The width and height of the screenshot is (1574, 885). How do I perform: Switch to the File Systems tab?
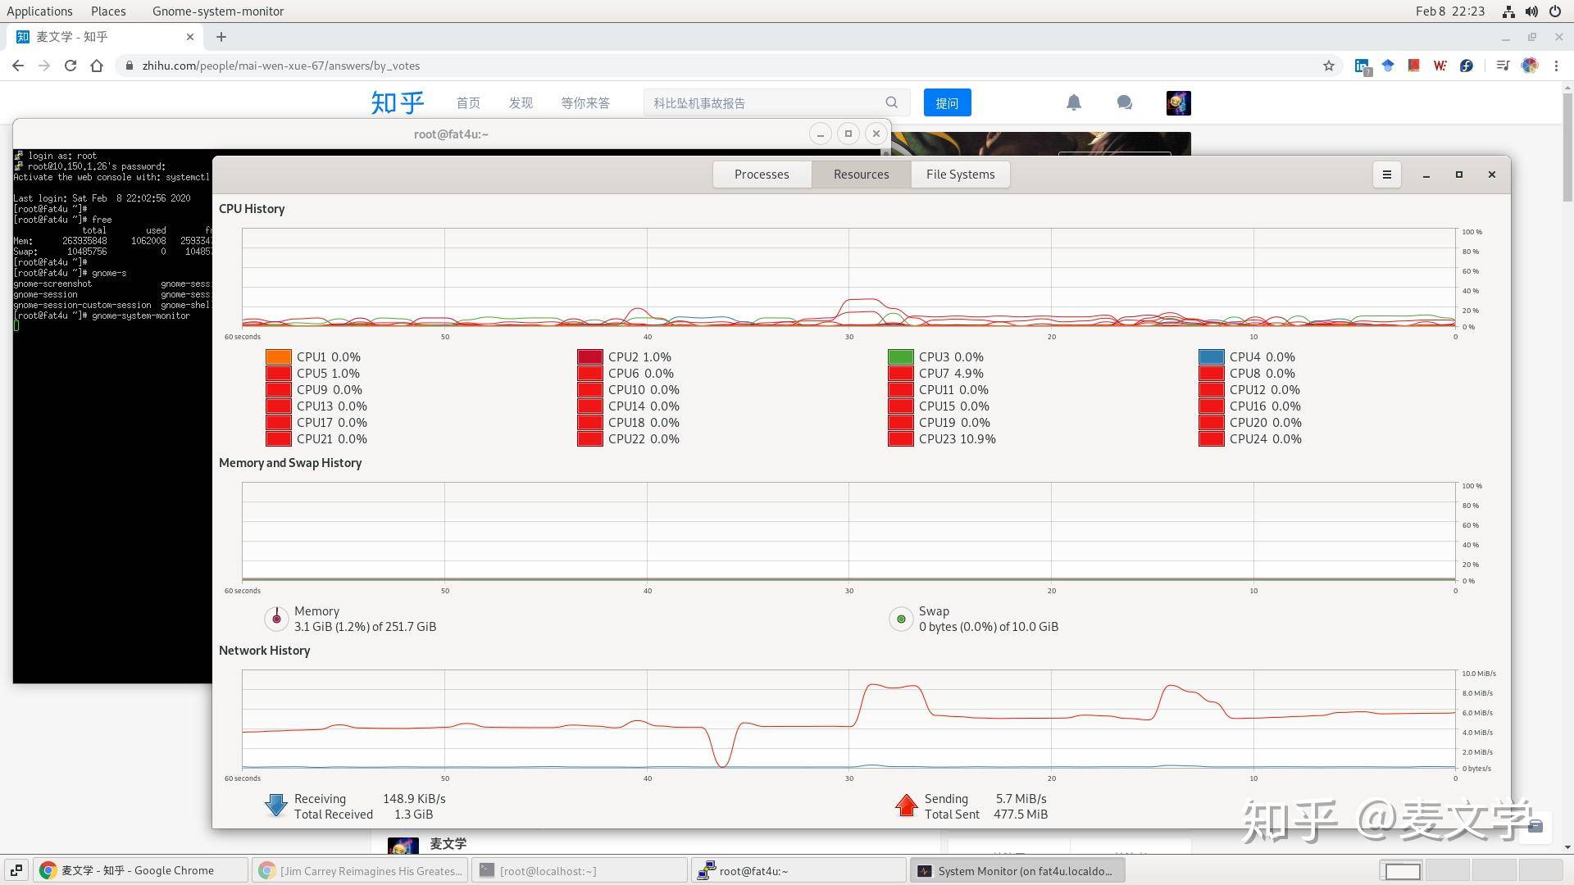click(960, 175)
